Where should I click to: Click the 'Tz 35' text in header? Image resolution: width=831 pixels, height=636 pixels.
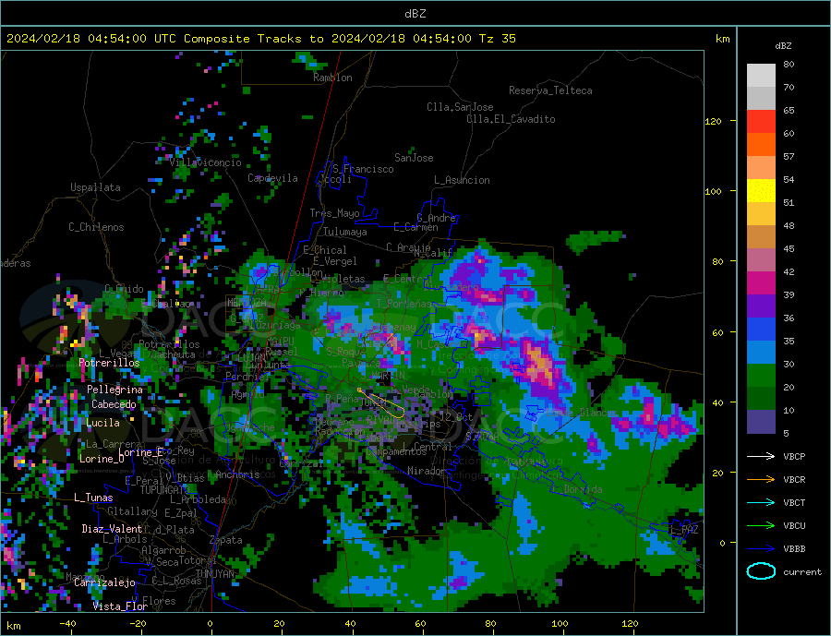coord(497,39)
